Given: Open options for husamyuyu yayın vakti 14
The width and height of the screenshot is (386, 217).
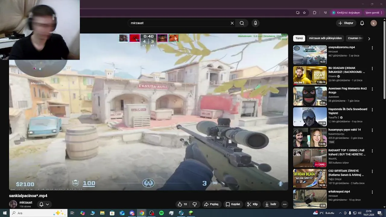Looking at the screenshot, I should [372, 130].
